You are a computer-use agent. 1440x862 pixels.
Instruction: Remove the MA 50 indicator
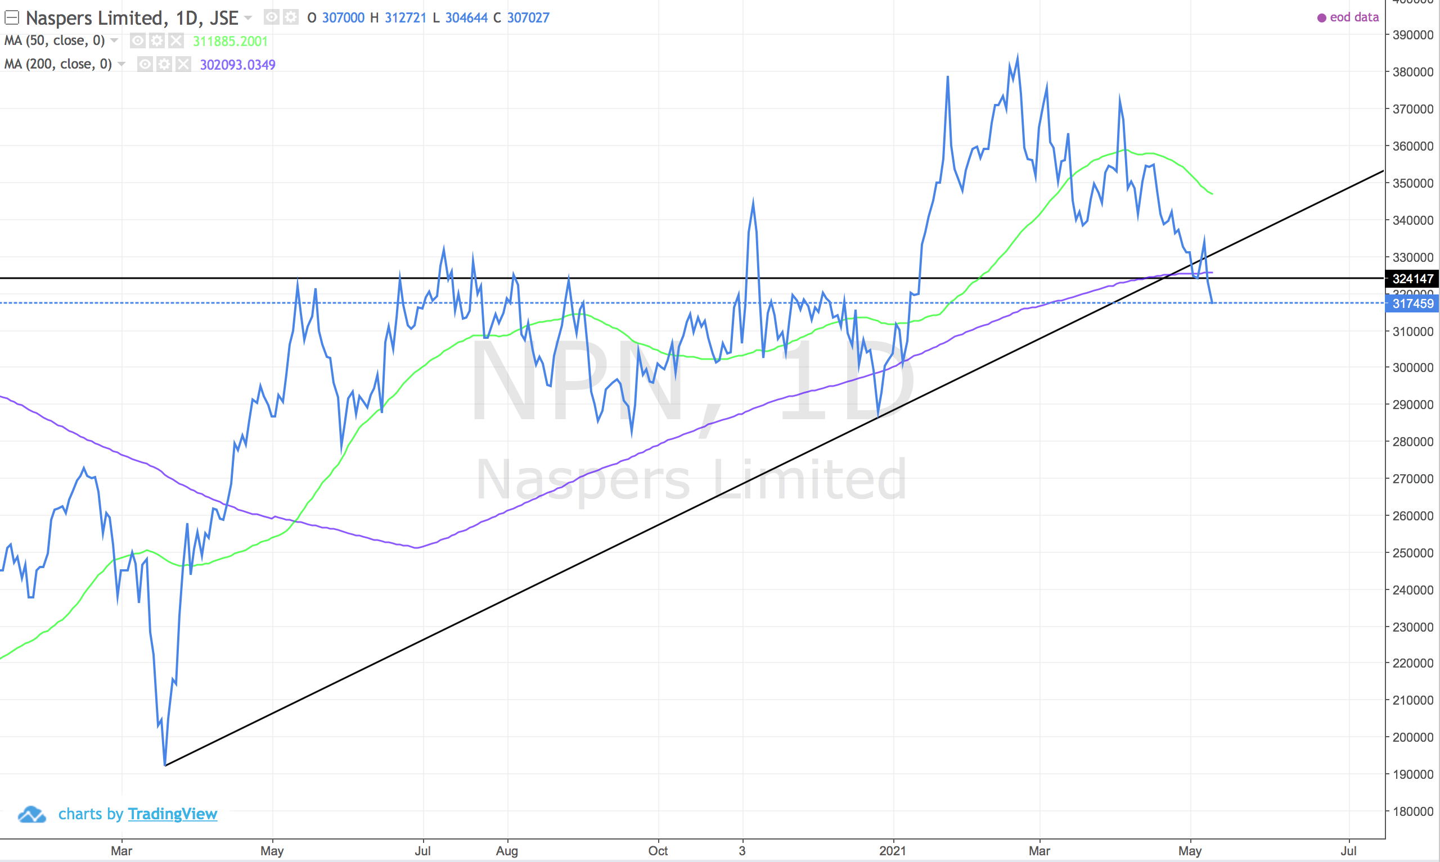point(176,40)
